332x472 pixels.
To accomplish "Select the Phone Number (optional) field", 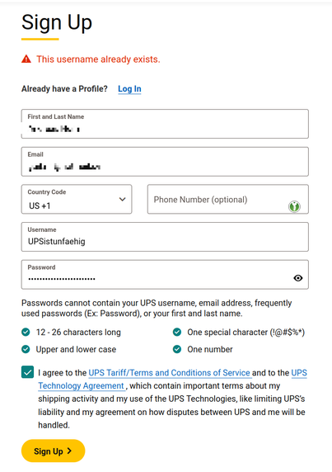I will click(x=228, y=199).
